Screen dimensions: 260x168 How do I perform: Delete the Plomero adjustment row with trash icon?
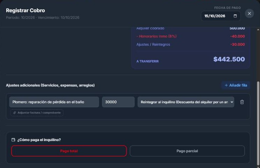242,102
